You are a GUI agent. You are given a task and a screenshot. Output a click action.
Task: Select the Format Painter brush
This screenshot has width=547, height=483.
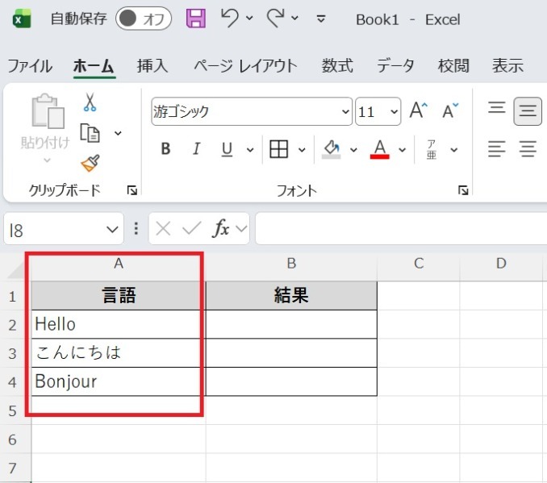[x=90, y=163]
